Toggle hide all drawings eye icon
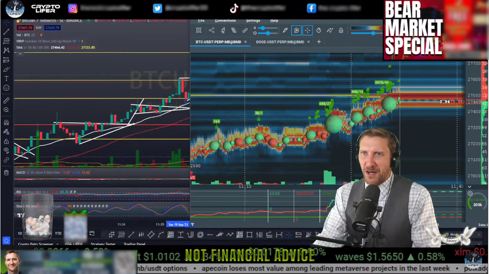This screenshot has height=274, width=489. pyautogui.click(x=6, y=150)
